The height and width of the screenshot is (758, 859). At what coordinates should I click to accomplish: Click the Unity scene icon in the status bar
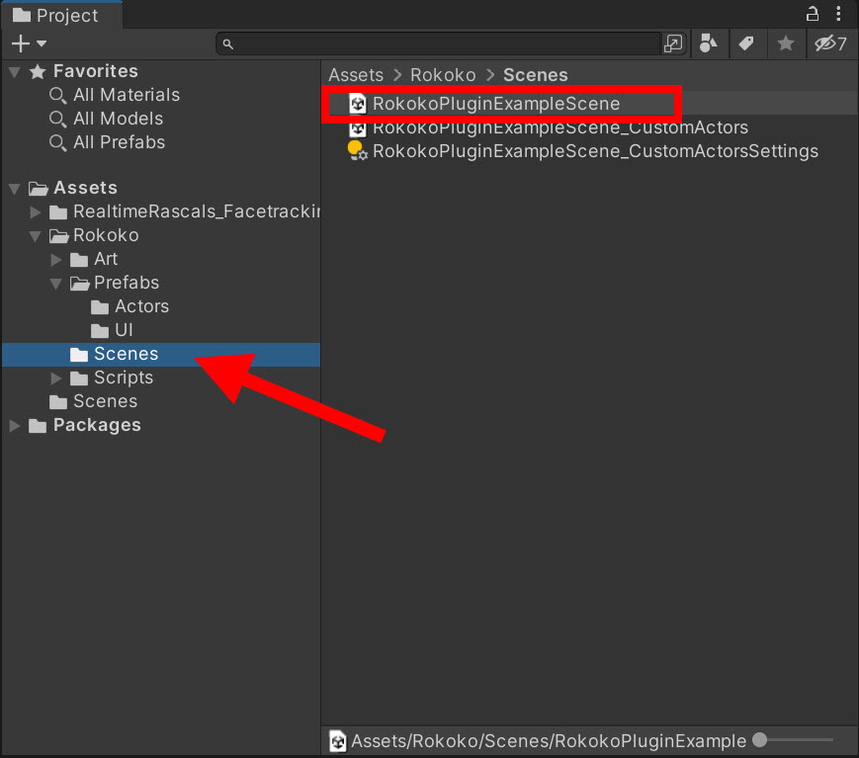click(338, 741)
